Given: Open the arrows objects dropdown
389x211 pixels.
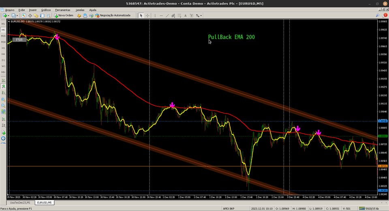Looking at the screenshot, I should pyautogui.click(x=199, y=16).
